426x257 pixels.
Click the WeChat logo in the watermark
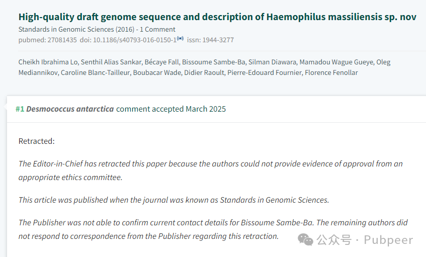pyautogui.click(x=305, y=239)
